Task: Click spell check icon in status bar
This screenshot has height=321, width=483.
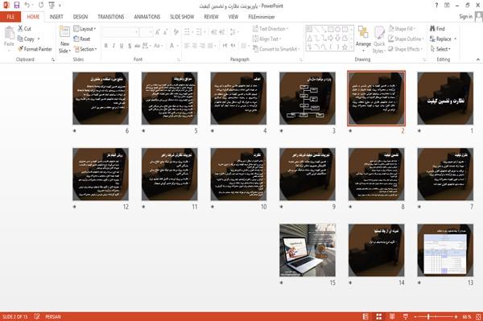Action: [37, 316]
